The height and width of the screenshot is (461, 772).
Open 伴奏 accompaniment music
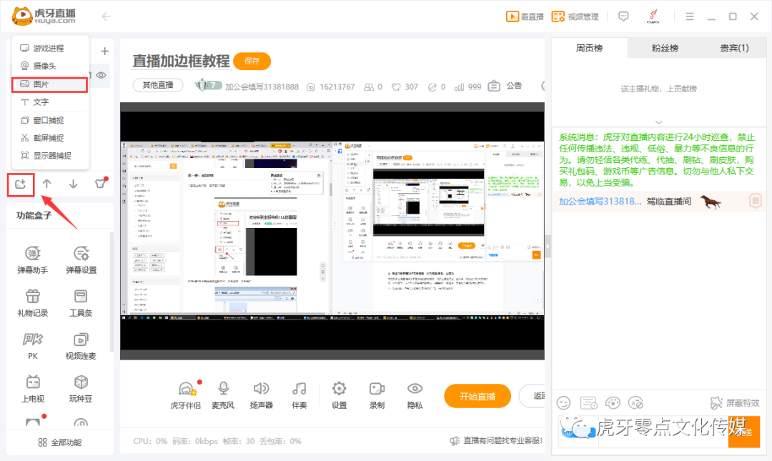[x=299, y=395]
